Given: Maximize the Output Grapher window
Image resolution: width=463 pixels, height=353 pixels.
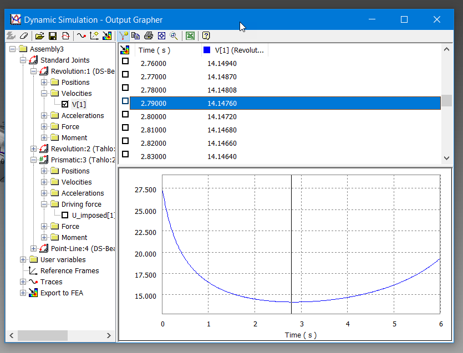Looking at the screenshot, I should pos(404,19).
